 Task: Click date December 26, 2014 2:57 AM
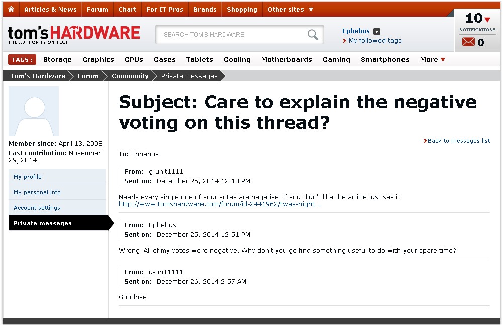click(201, 281)
